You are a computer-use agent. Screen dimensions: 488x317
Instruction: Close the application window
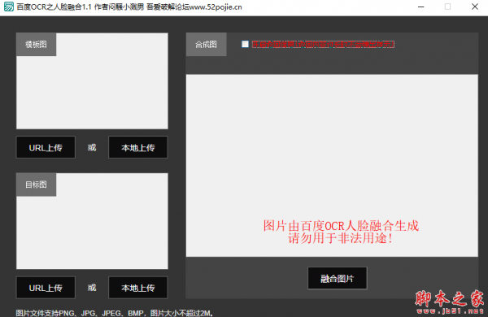(x=475, y=7)
